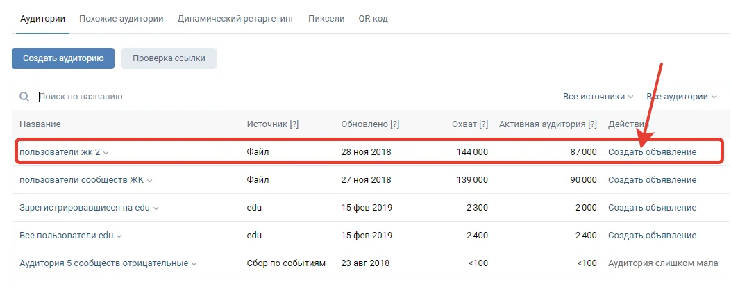Click Создать объявление for пользователи жк 2
This screenshot has height=287, width=731.
653,152
